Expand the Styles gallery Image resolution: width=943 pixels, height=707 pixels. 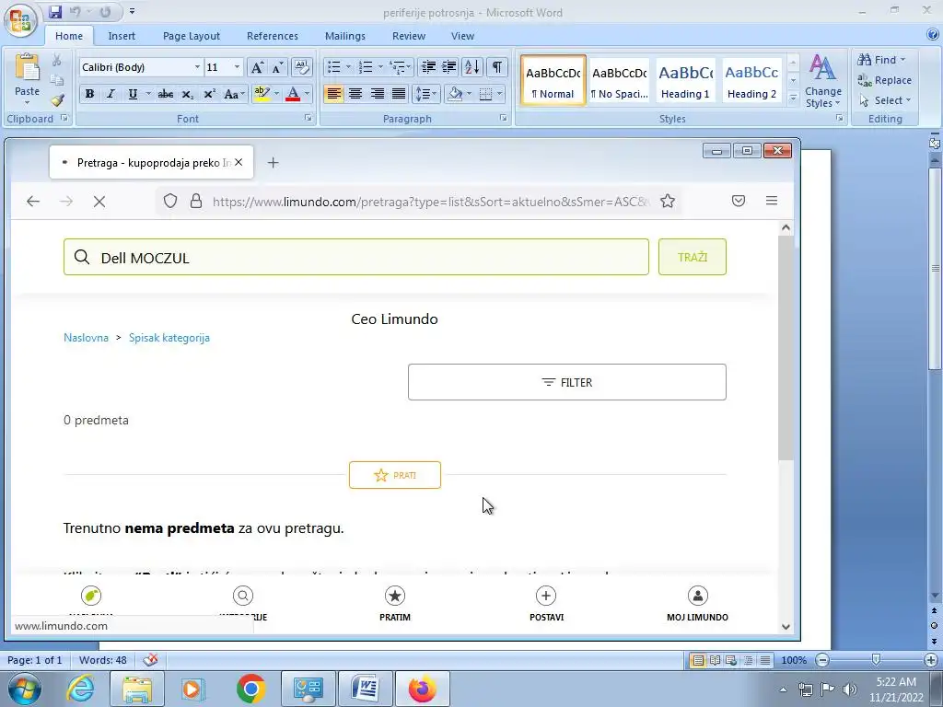click(x=793, y=98)
